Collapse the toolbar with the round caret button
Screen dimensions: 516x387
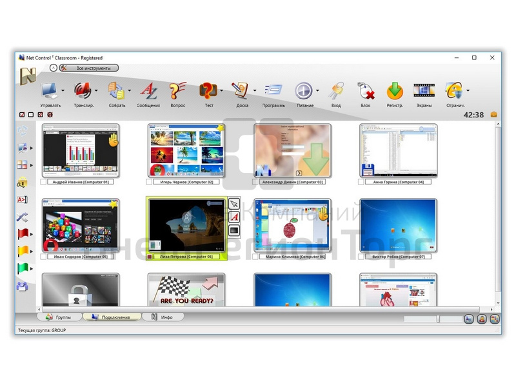(54, 68)
